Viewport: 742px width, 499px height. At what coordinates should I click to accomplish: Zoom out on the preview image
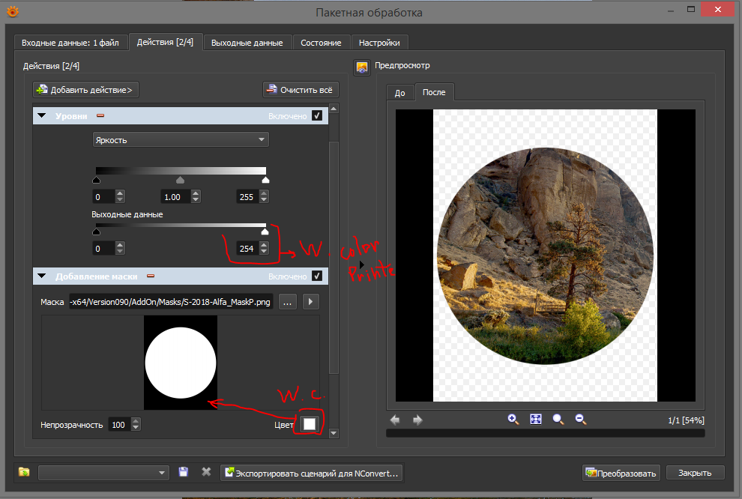pos(580,420)
